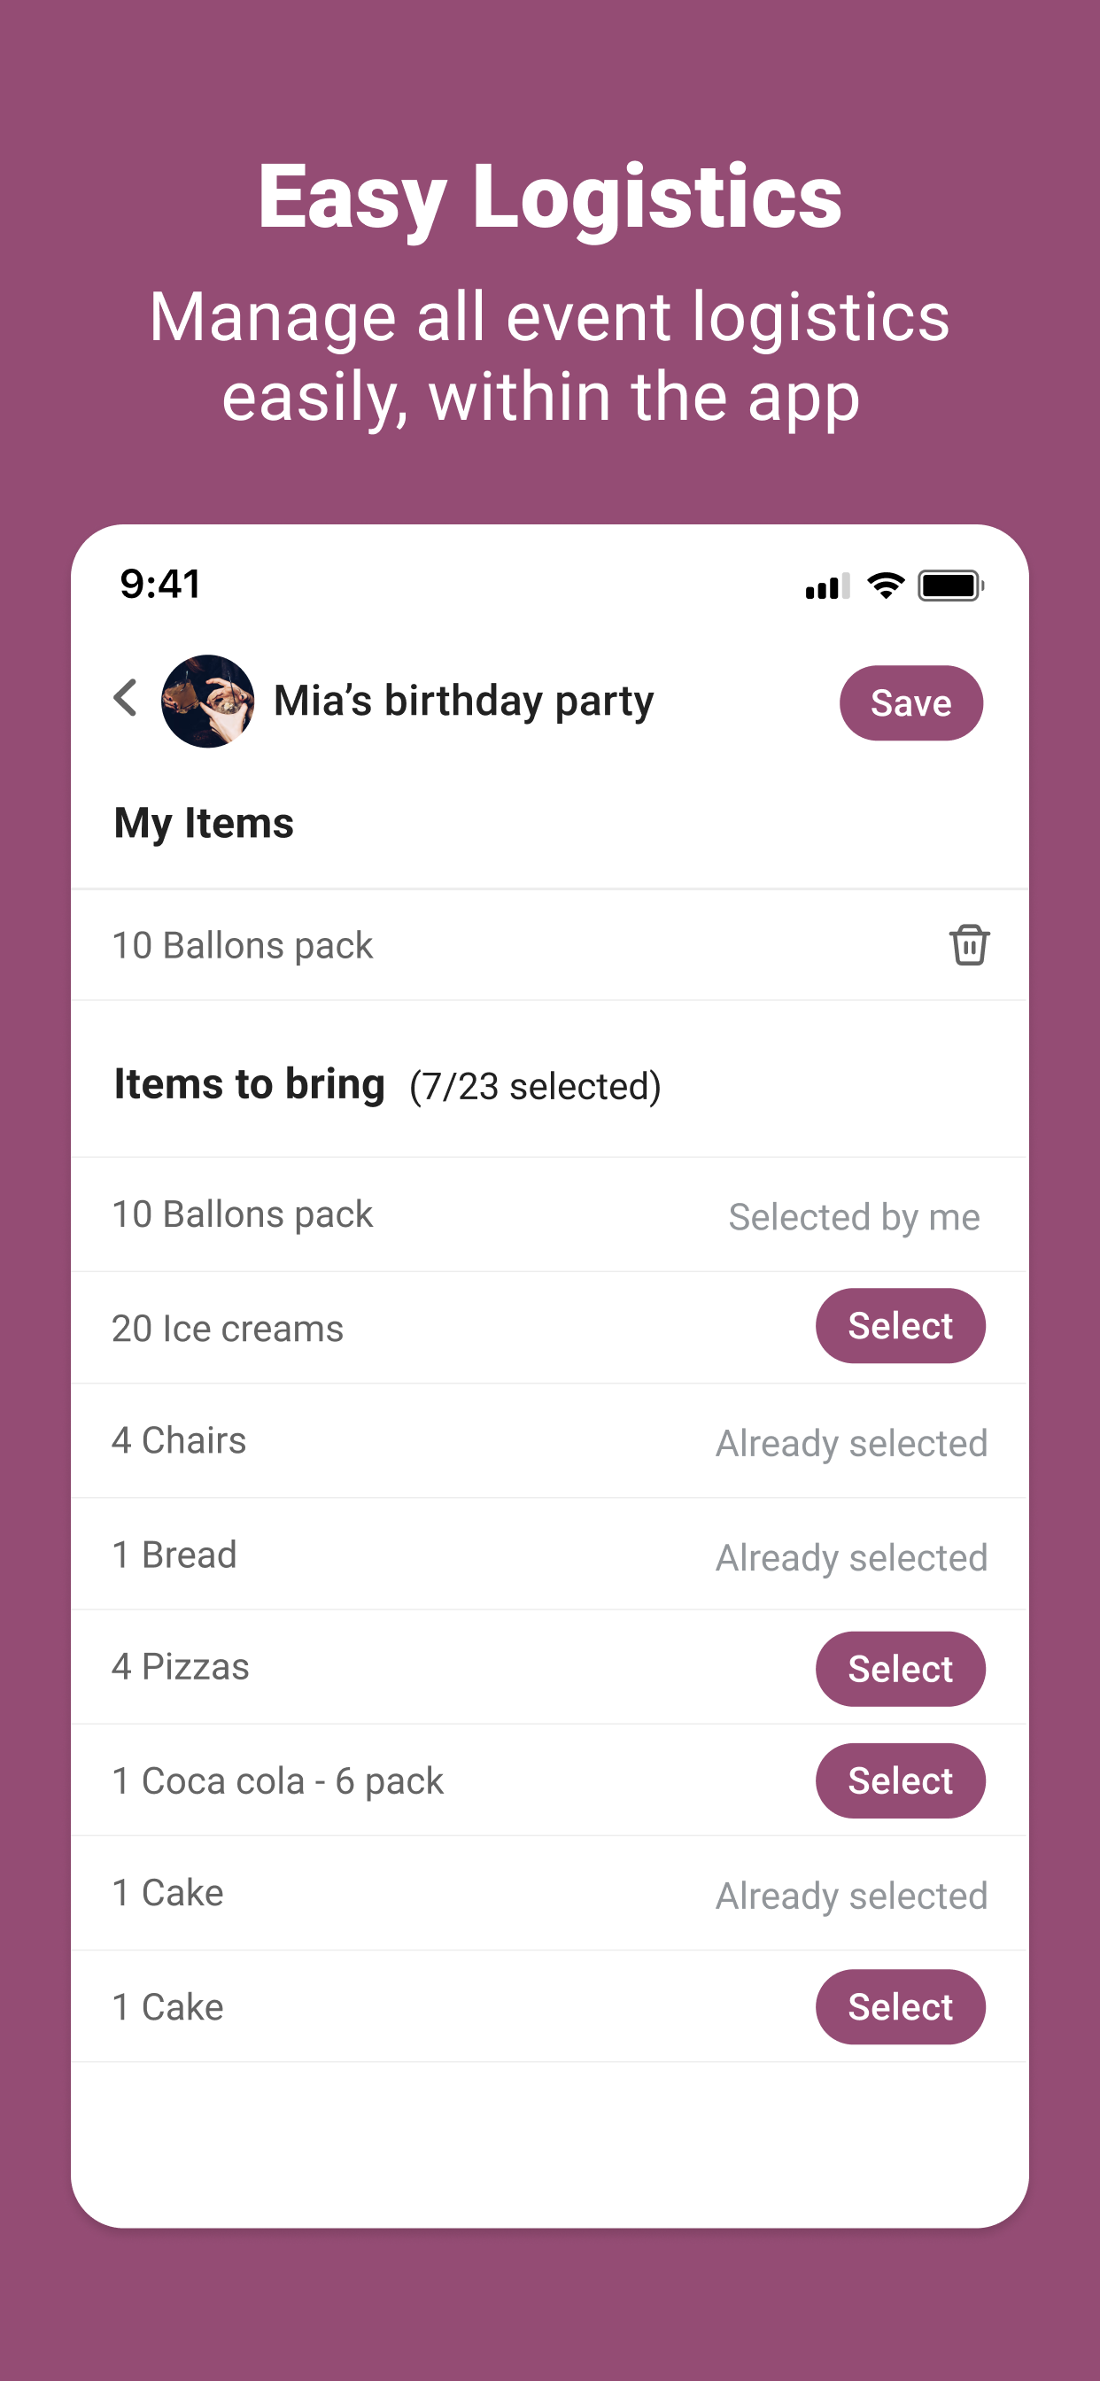The width and height of the screenshot is (1100, 2381).
Task: Select the last 1 Cake item
Action: [901, 2006]
